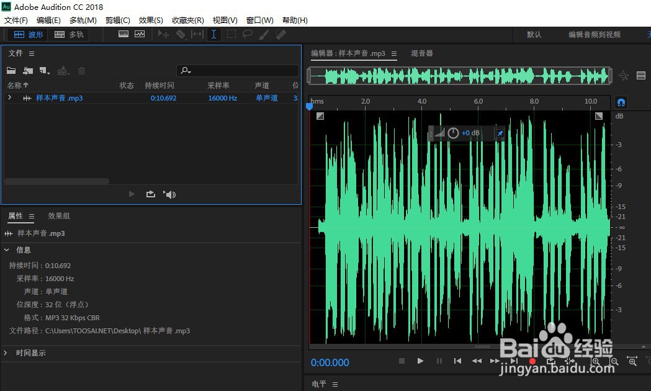Collapse the 信息 section
The image size is (651, 391).
pos(7,250)
